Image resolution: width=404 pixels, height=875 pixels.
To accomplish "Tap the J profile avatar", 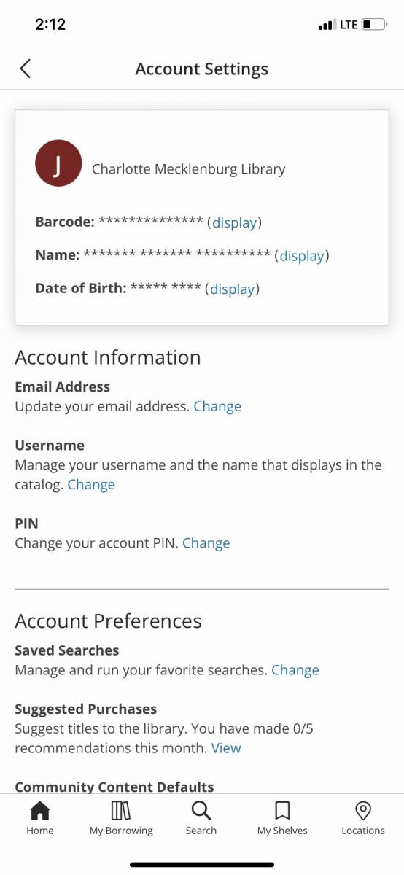I will pos(58,163).
